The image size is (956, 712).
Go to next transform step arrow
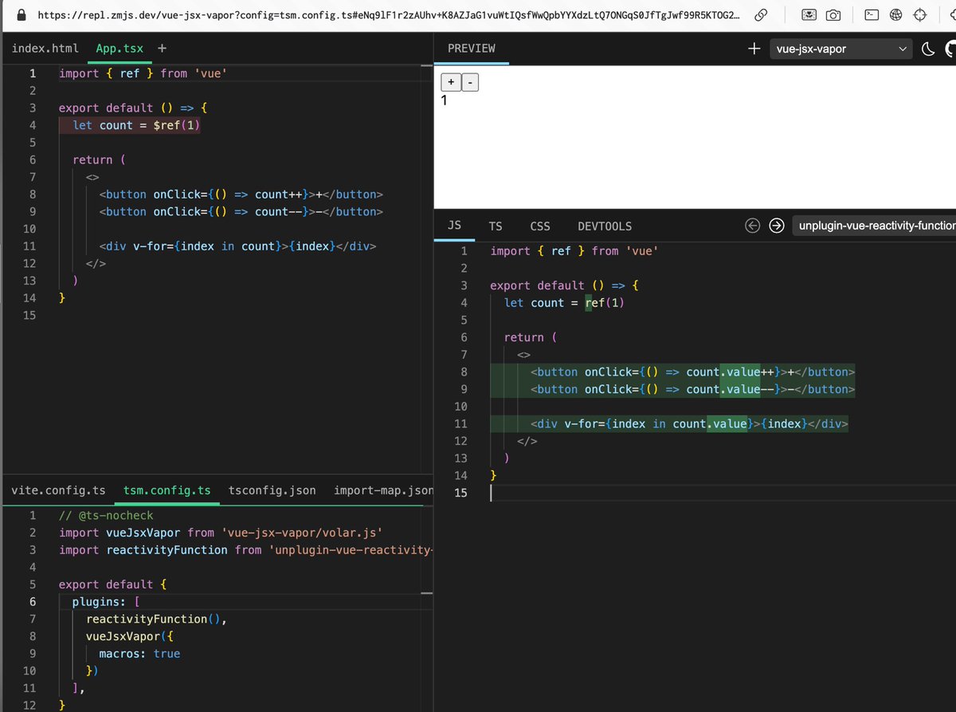(777, 226)
